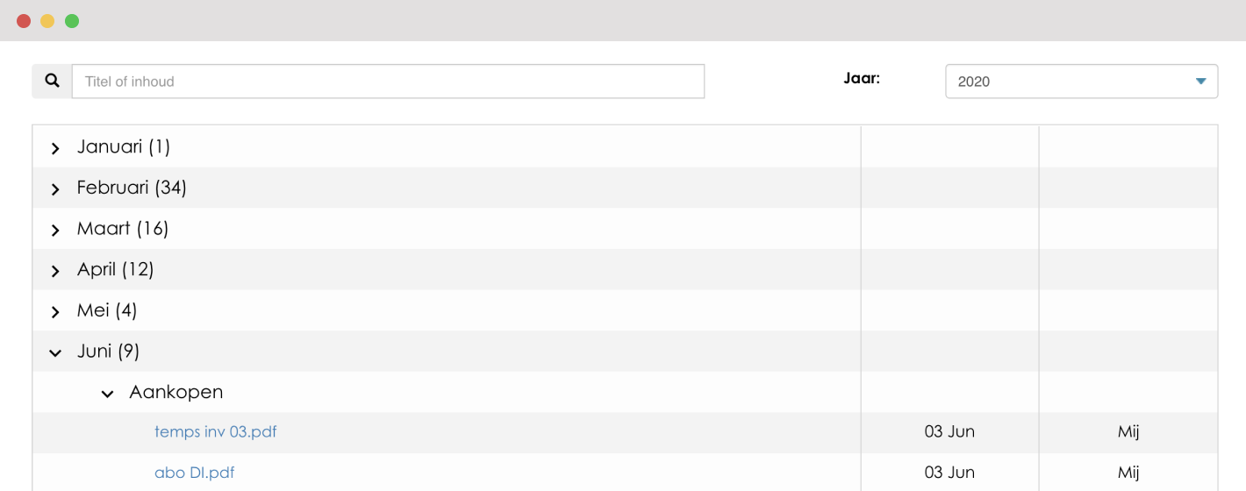This screenshot has width=1246, height=491.
Task: Collapse the Aankopen folder chevron
Action: [x=108, y=394]
